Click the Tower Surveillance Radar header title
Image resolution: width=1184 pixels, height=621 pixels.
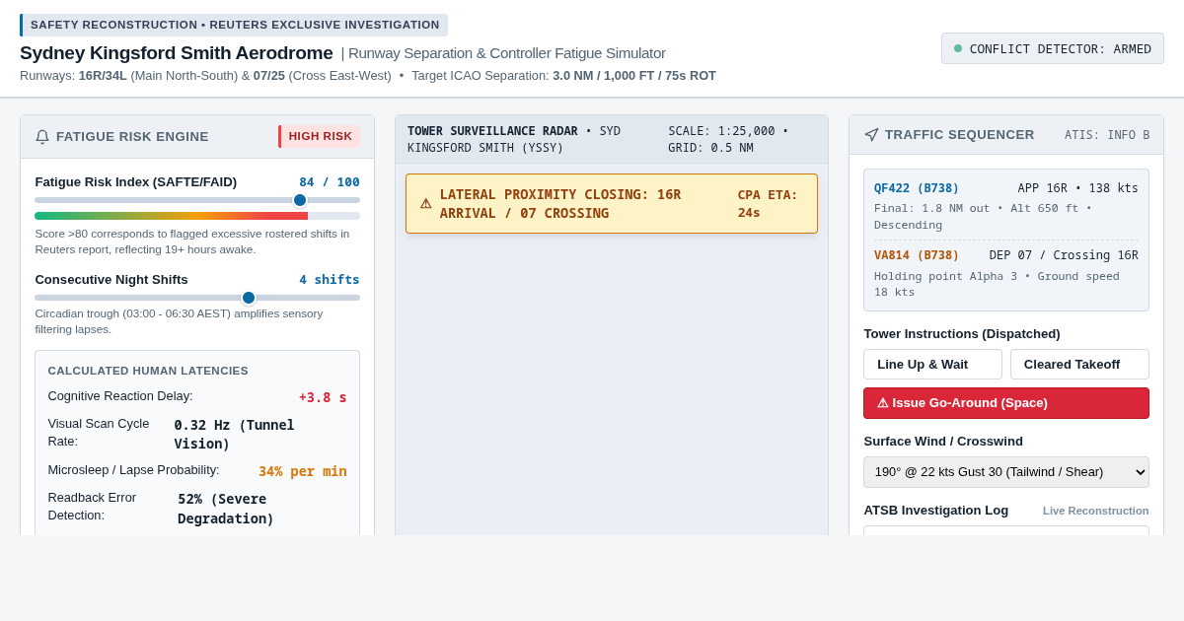(492, 131)
